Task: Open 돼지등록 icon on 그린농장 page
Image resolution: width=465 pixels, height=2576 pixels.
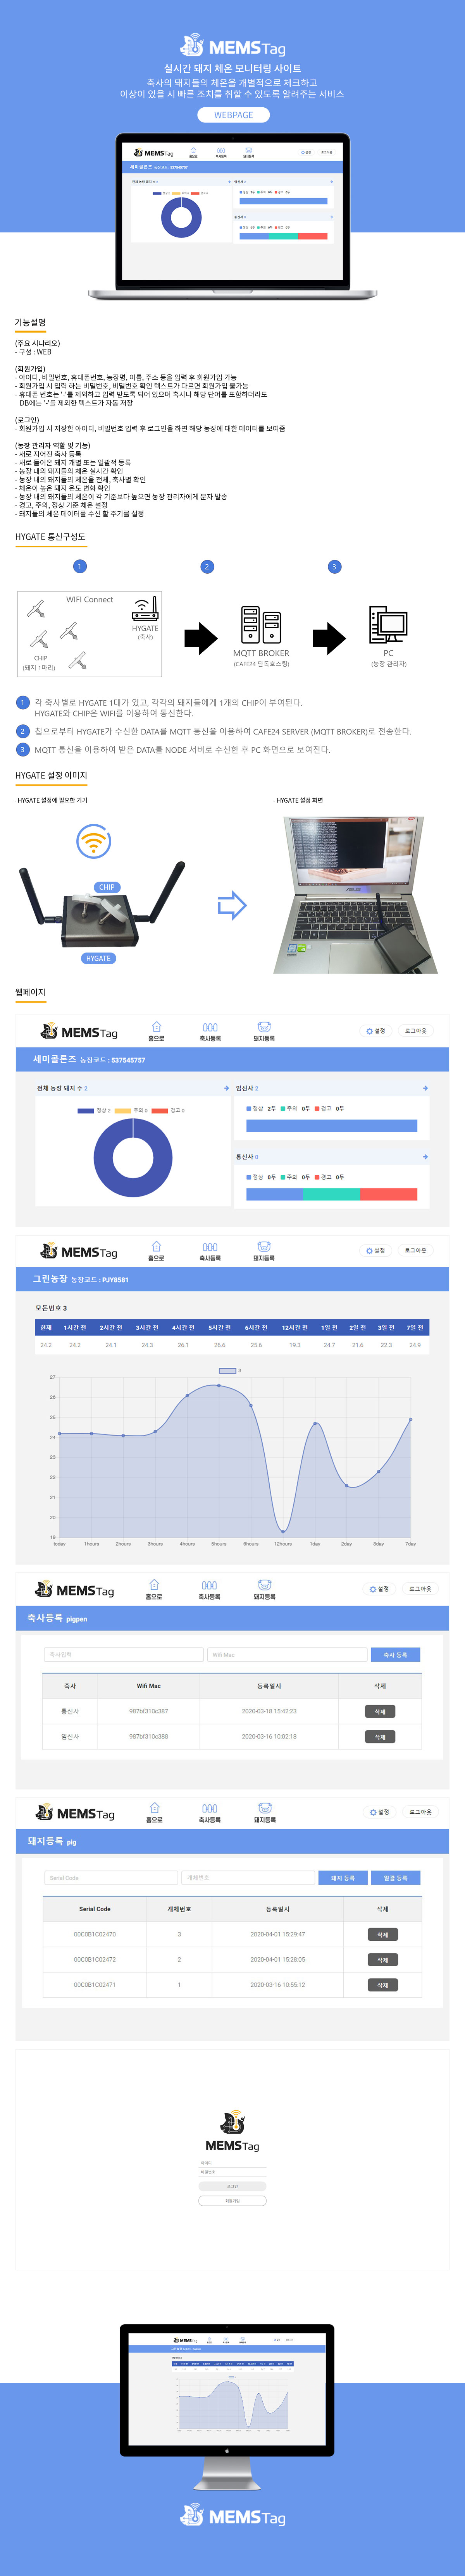Action: point(264,1250)
